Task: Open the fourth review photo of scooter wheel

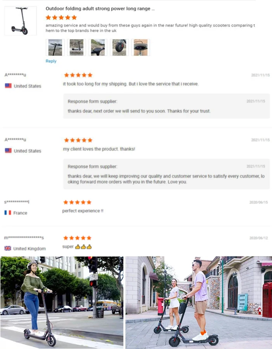Action: pos(120,47)
